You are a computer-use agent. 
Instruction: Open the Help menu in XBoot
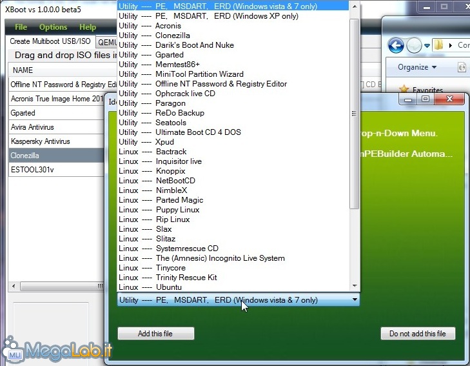(x=88, y=27)
